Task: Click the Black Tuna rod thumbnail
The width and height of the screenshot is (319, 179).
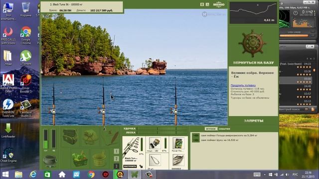Action: [131, 147]
